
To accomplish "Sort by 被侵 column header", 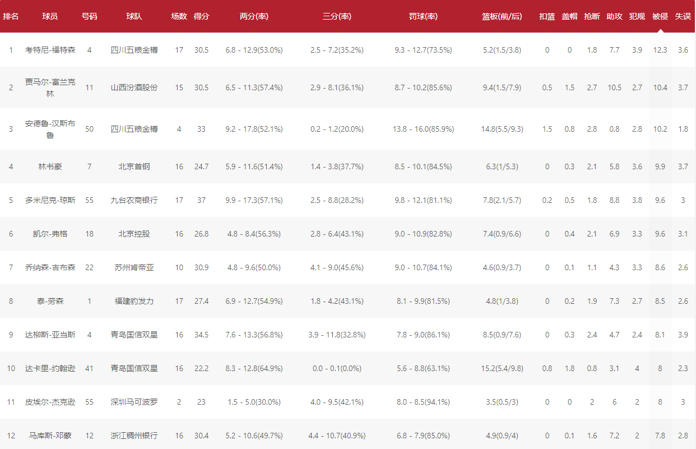I will click(660, 17).
